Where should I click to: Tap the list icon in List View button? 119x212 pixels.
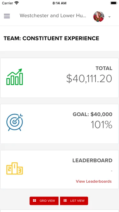(x=65, y=201)
